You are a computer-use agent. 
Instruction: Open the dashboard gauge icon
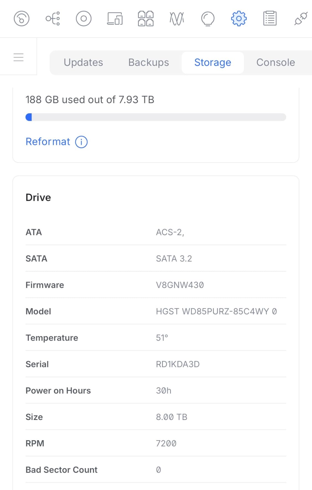pyautogui.click(x=21, y=19)
